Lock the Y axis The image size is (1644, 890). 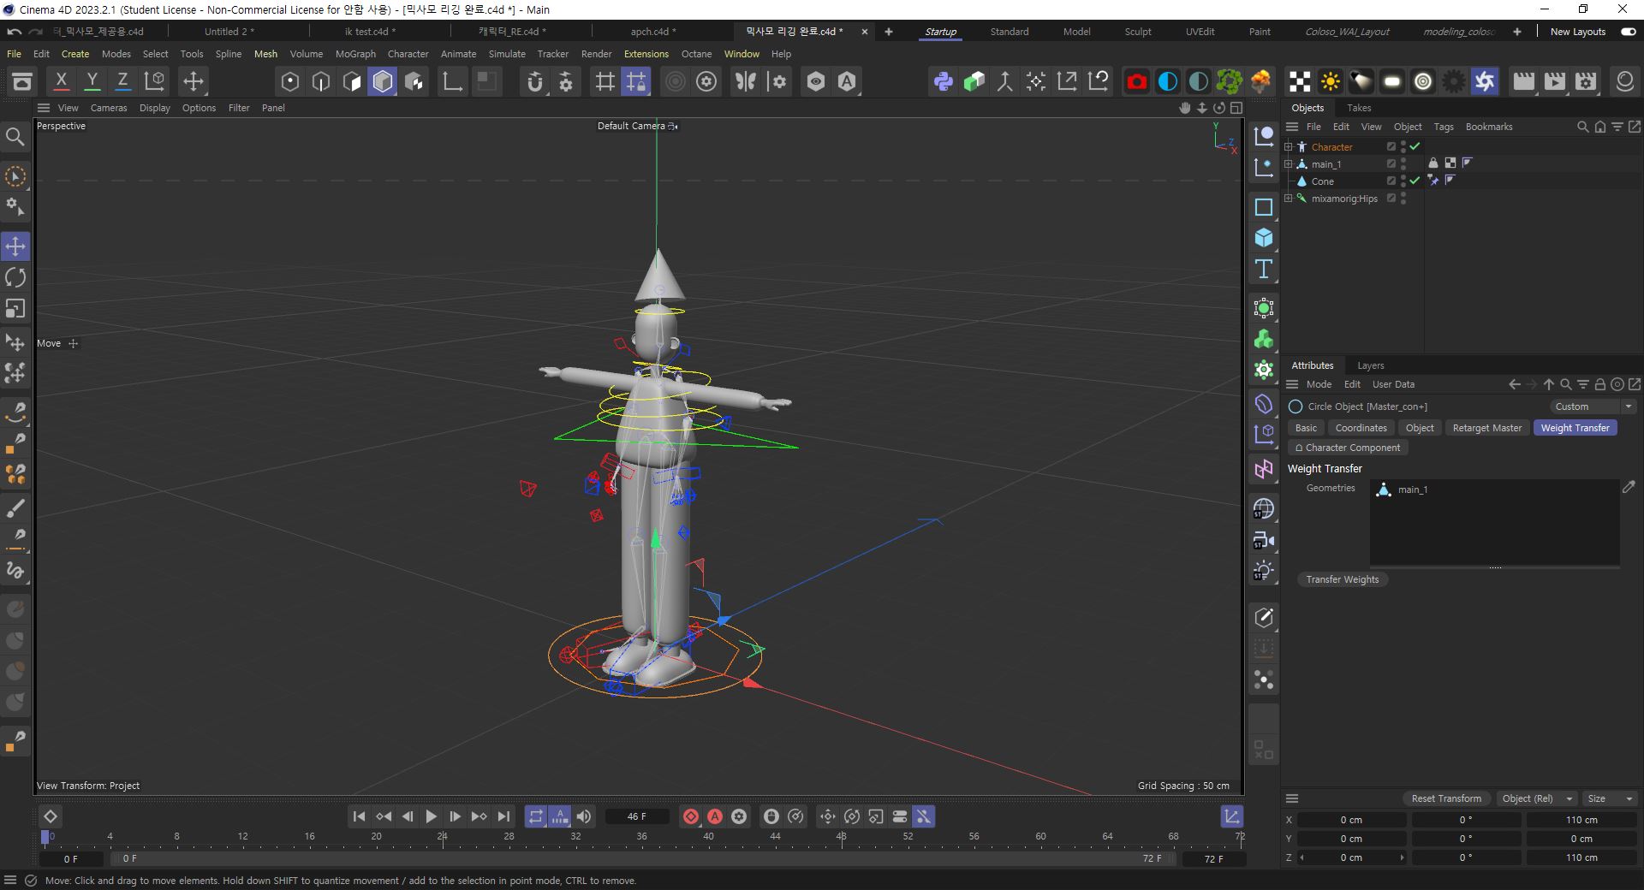tap(92, 81)
